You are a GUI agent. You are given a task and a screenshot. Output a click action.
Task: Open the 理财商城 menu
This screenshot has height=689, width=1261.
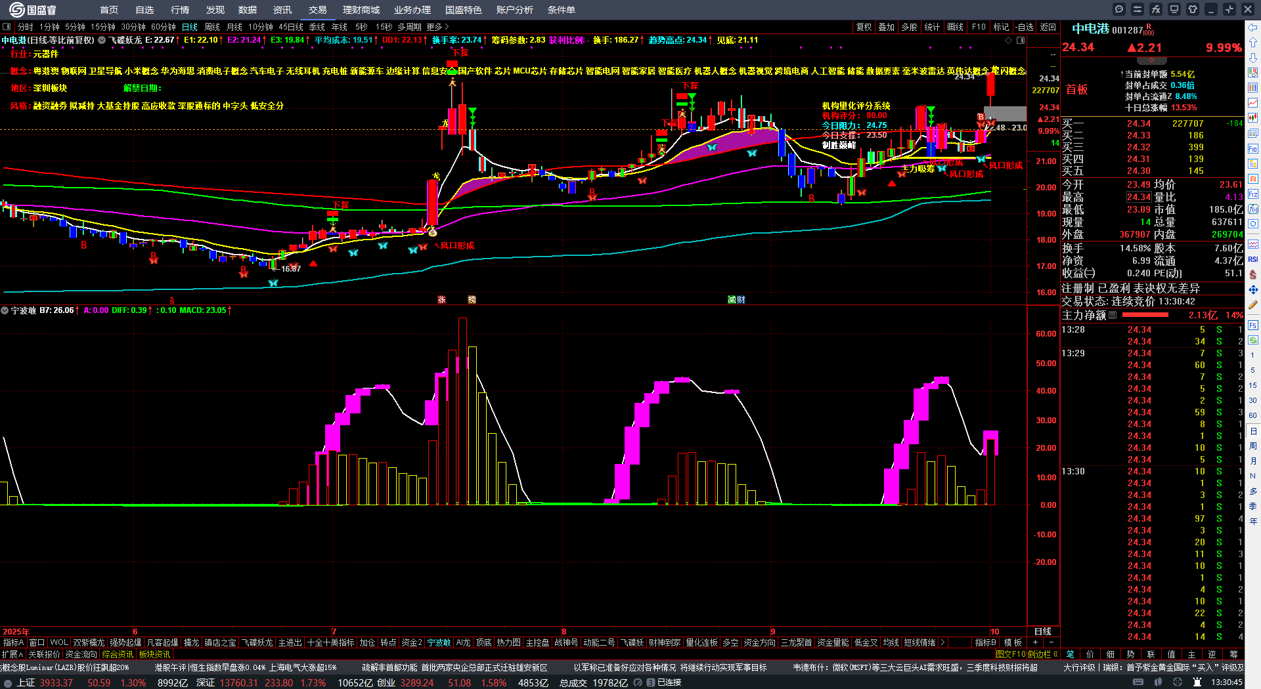[361, 10]
